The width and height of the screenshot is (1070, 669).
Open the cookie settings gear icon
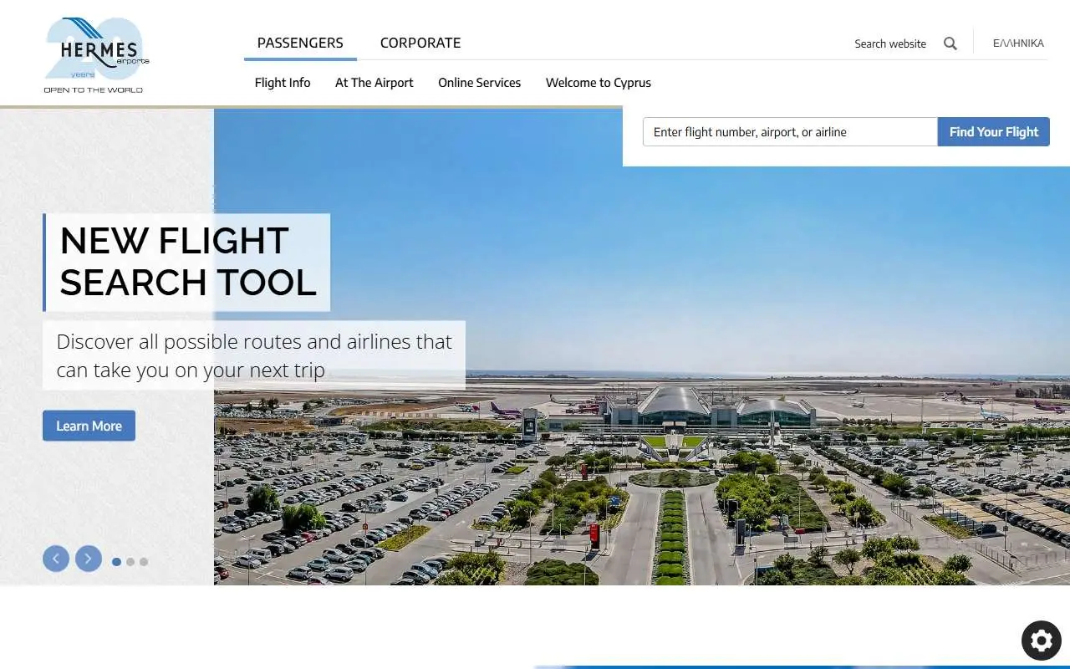pyautogui.click(x=1041, y=641)
